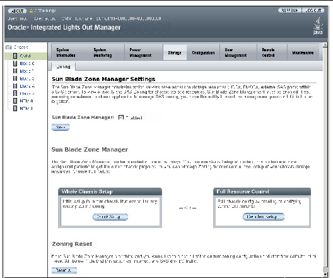This screenshot has width=333, height=278.
Task: Click the REFRESH button
Action: pyautogui.click(x=289, y=10)
